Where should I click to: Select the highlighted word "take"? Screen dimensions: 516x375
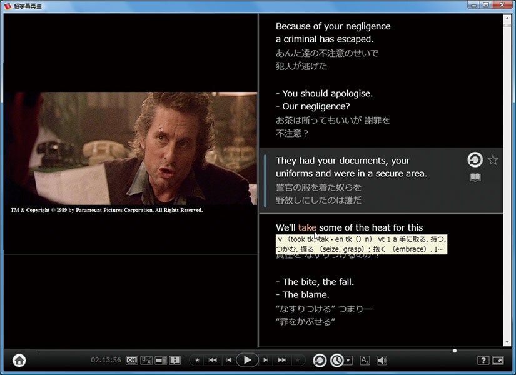coord(307,227)
